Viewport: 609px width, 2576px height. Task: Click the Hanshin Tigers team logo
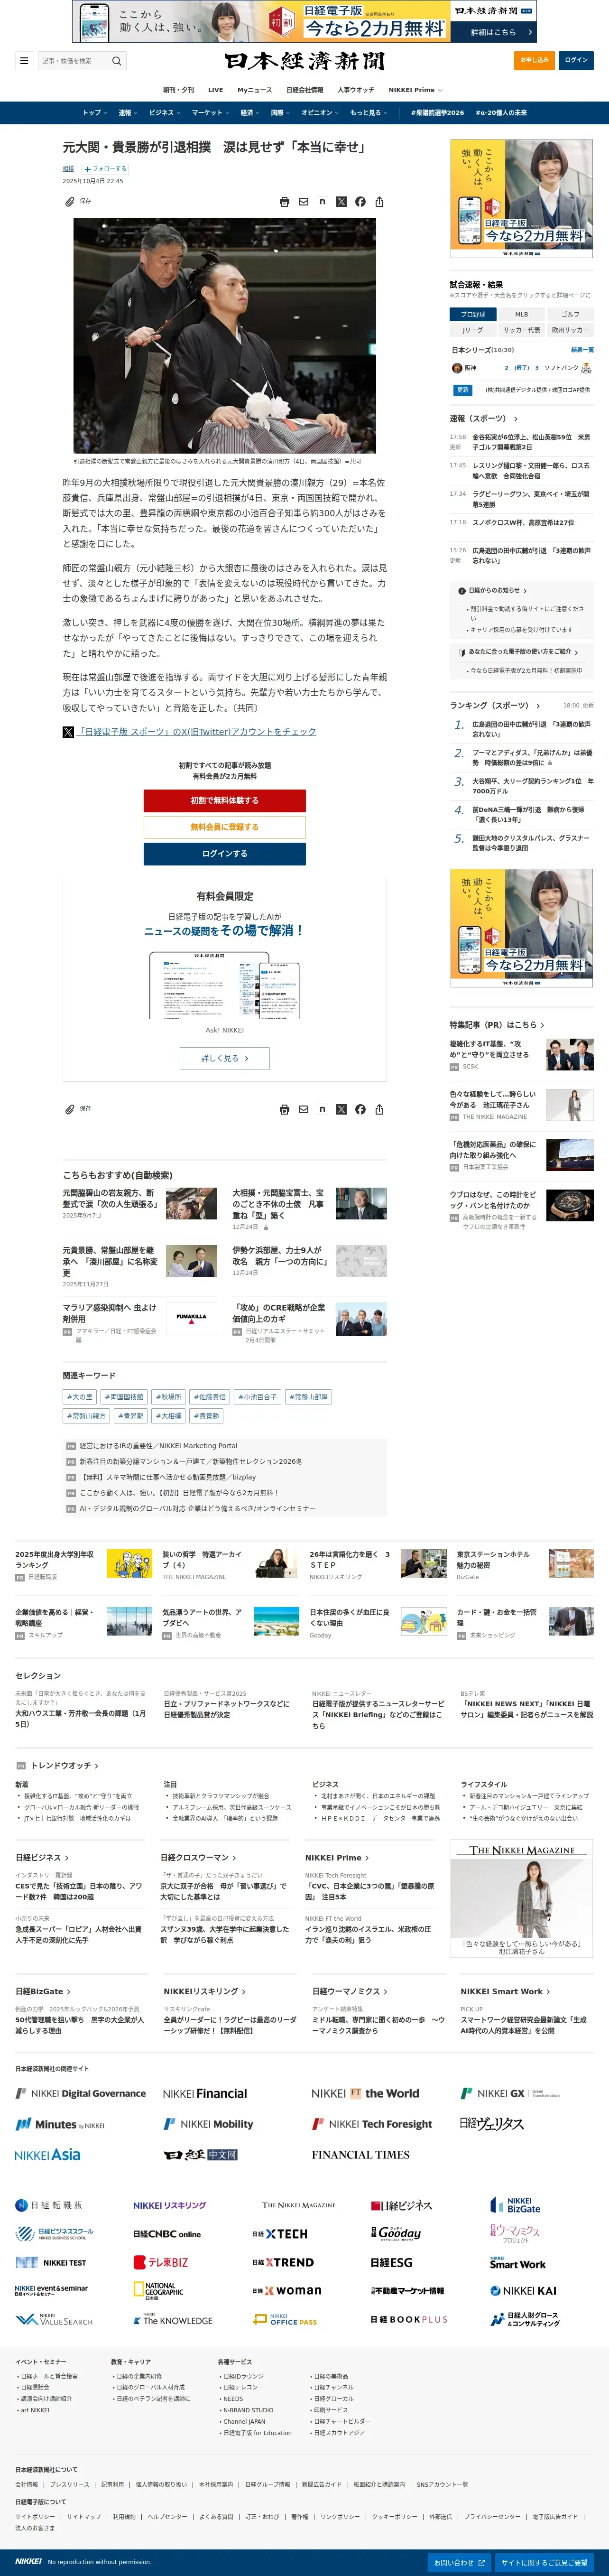click(x=457, y=368)
